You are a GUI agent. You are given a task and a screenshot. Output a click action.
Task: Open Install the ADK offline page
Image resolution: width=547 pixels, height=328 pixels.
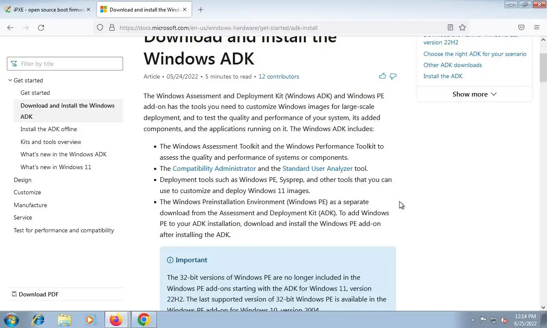point(49,129)
